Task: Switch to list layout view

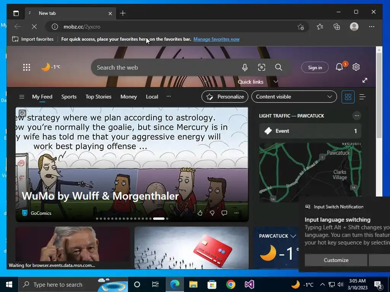Action: coord(363,97)
